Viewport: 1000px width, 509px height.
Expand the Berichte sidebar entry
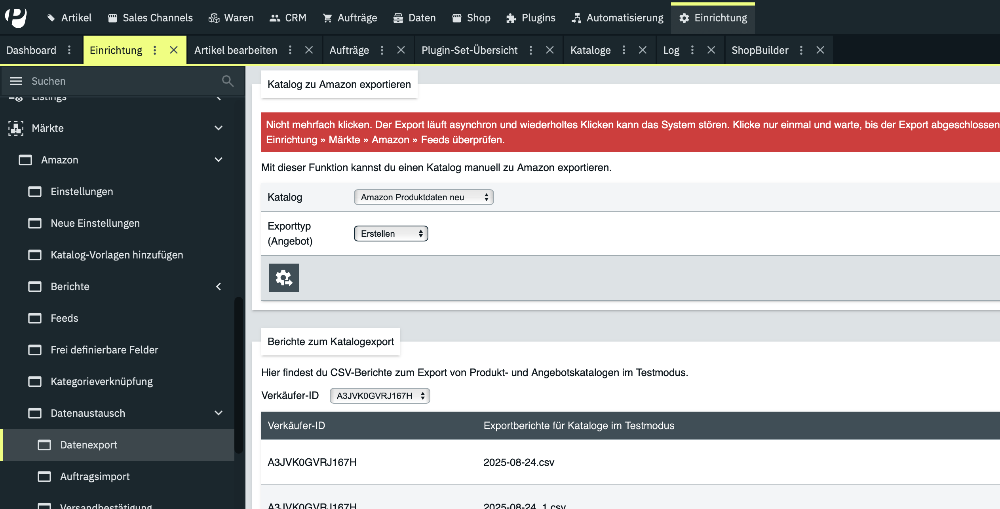(218, 287)
